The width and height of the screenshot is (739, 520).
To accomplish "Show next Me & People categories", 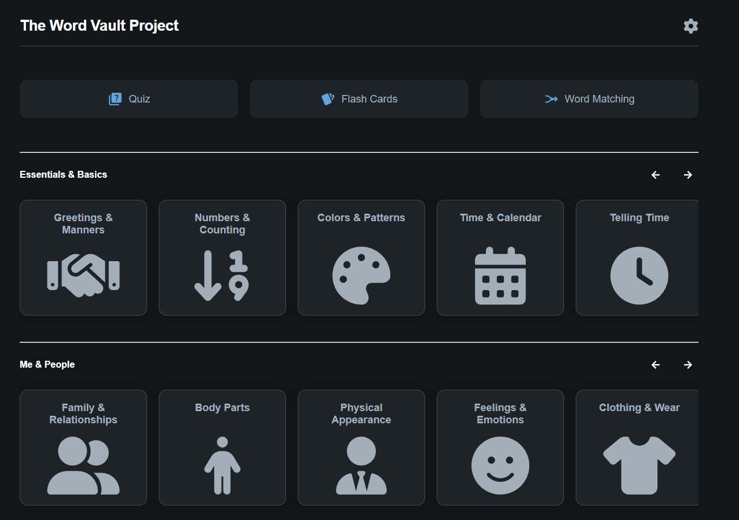I will point(688,365).
